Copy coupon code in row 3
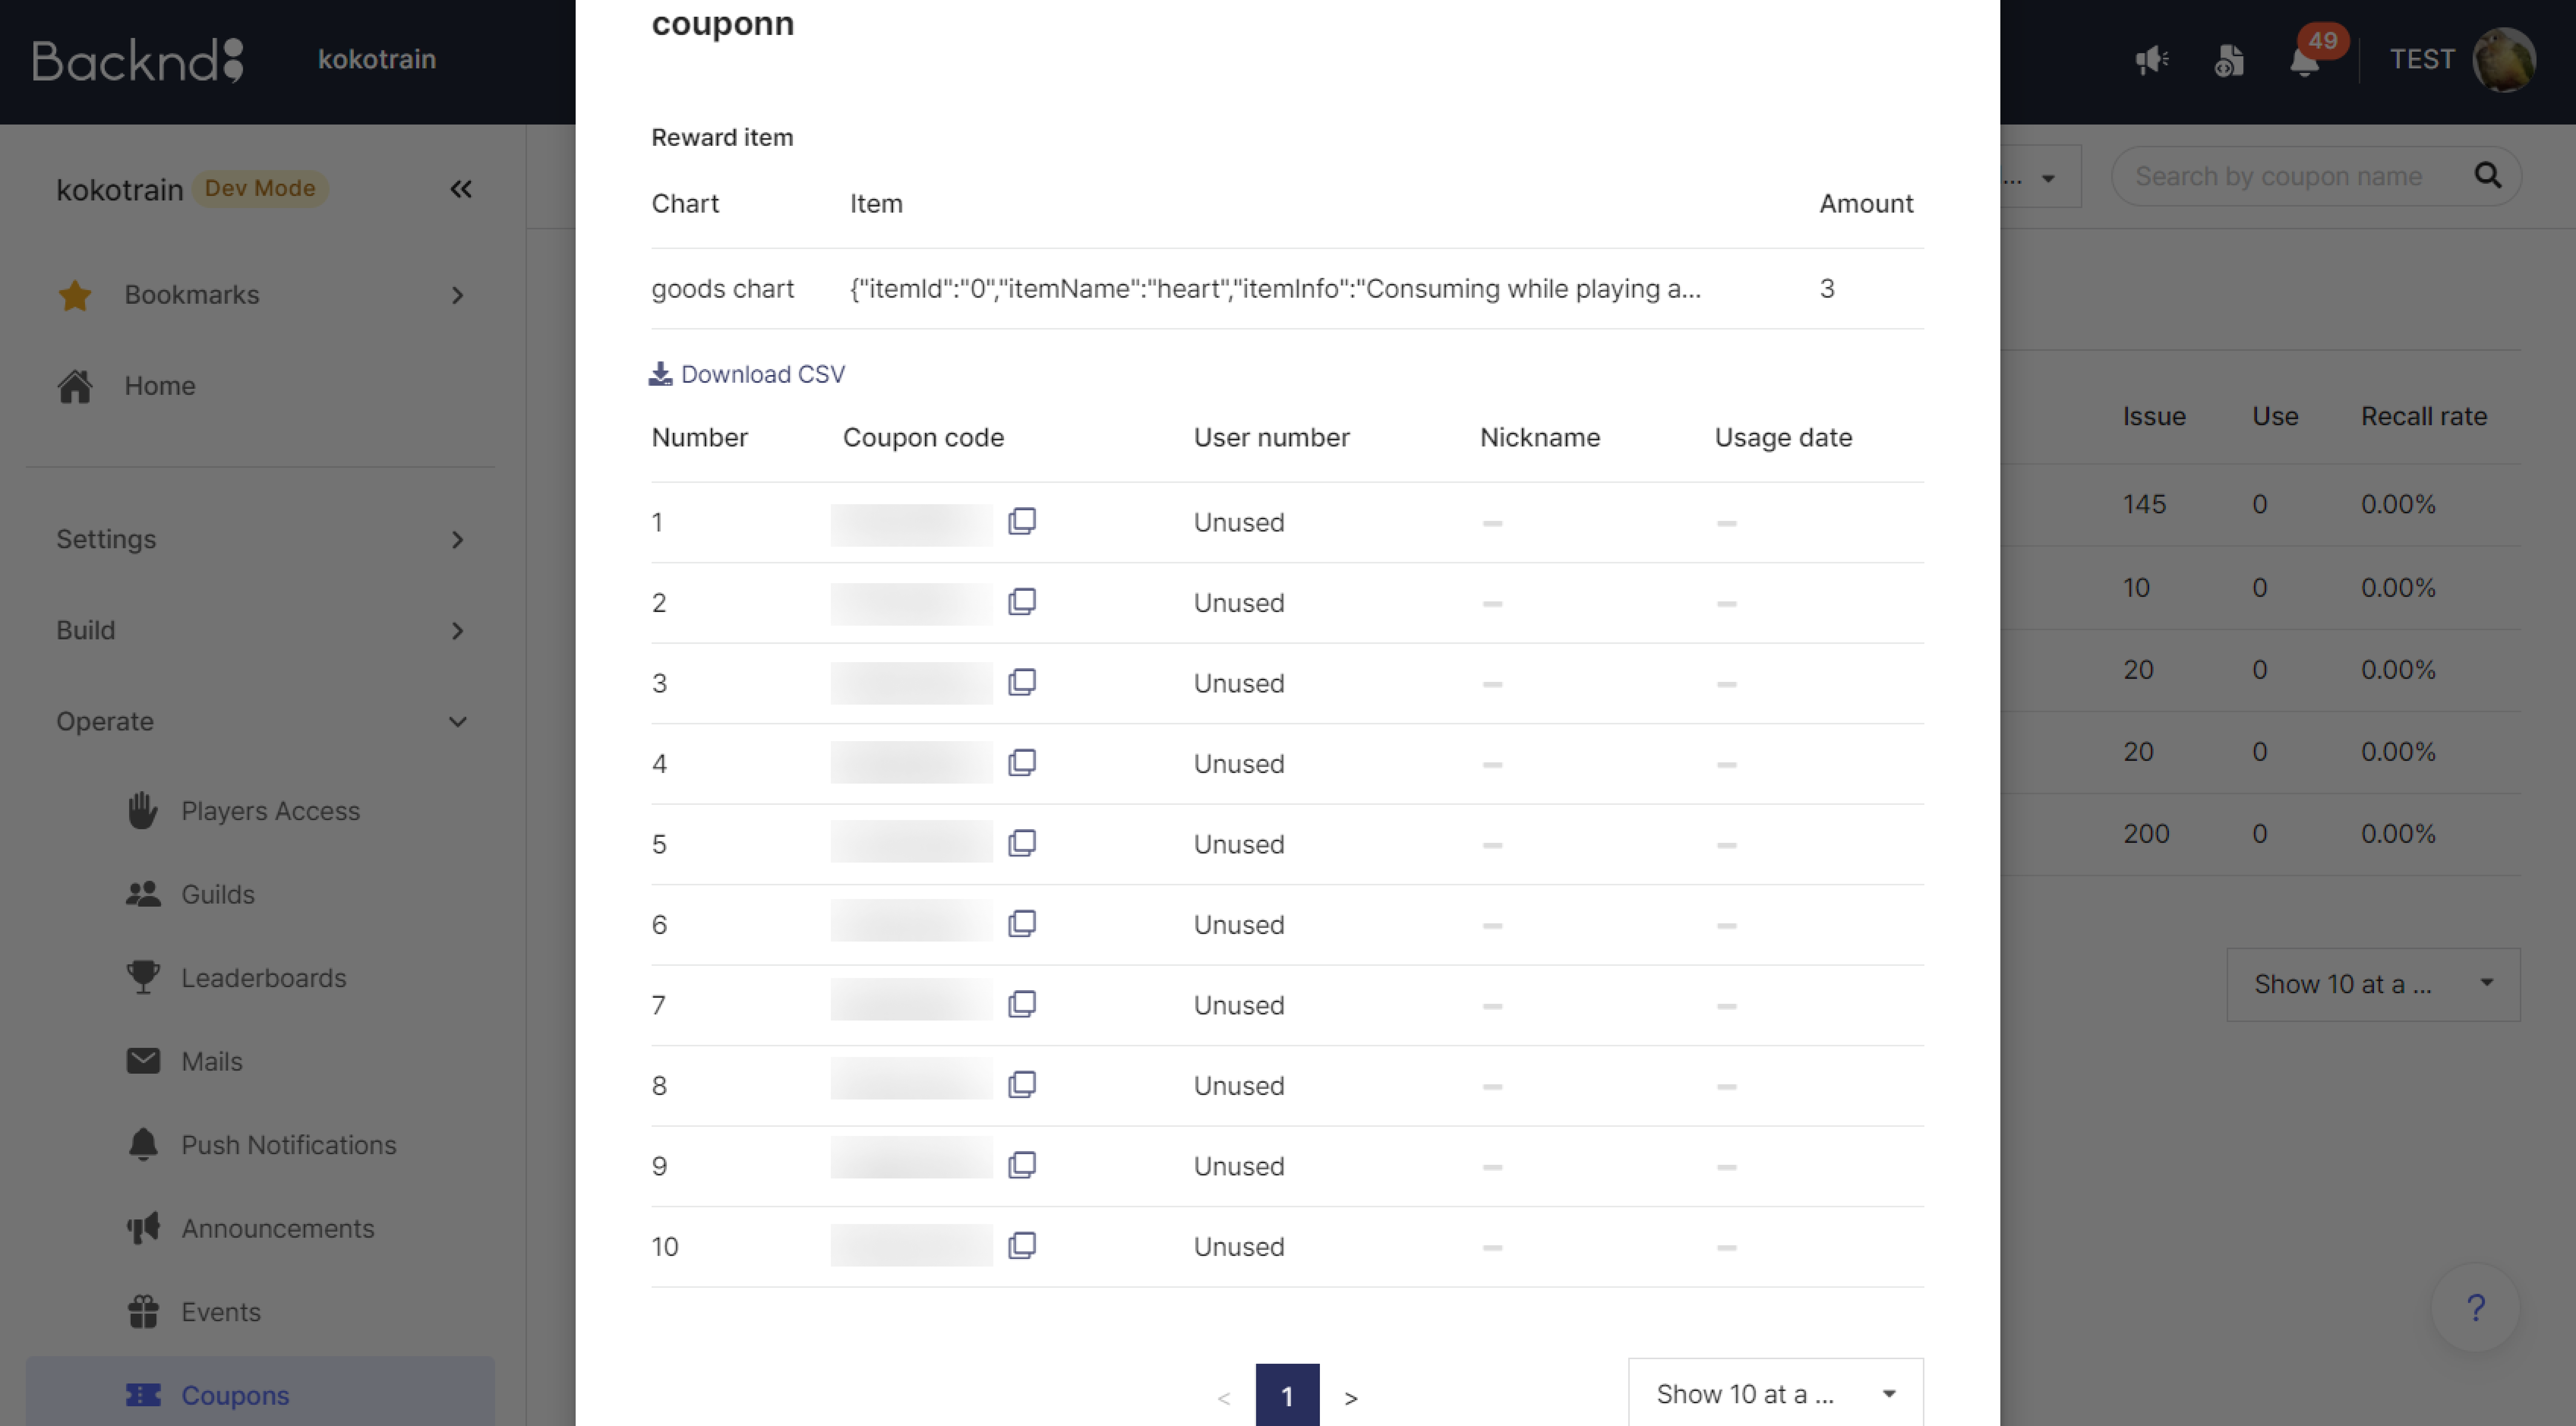2576x1426 pixels. point(1021,682)
